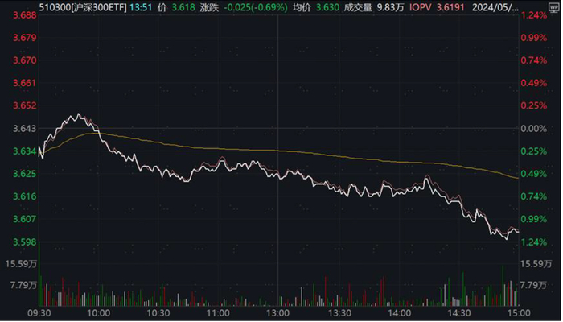Click the change value -0.025(-0.69%)

(256, 7)
